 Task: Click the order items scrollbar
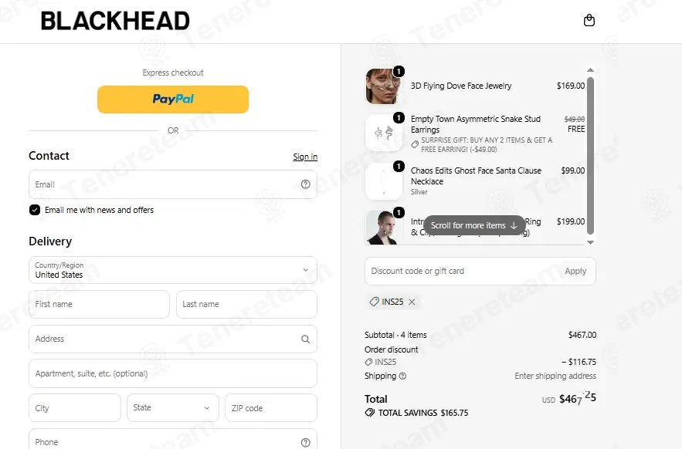coord(590,156)
